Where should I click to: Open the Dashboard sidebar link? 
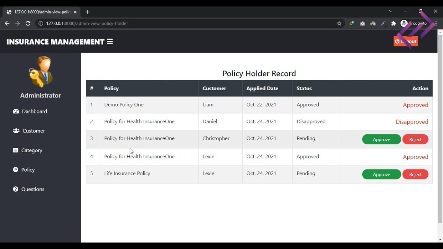pyautogui.click(x=30, y=111)
